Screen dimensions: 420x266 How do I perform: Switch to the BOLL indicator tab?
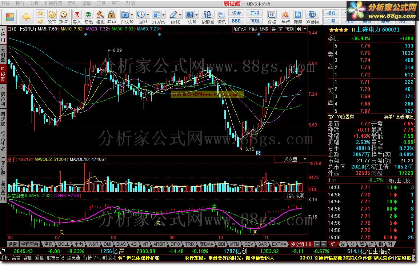[64, 244]
